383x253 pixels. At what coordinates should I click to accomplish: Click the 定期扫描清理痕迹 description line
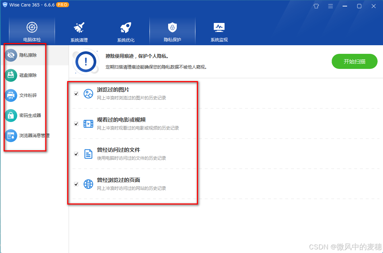click(156, 67)
